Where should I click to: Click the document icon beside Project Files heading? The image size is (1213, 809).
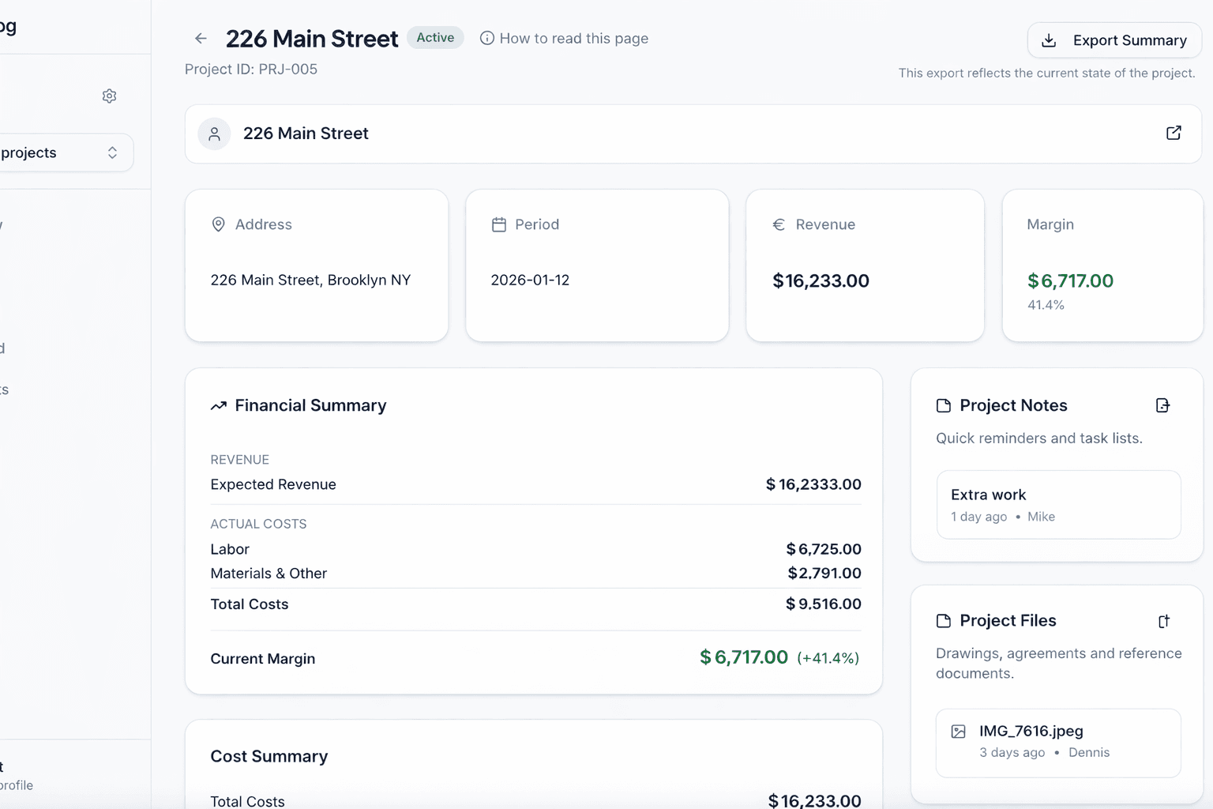click(944, 620)
